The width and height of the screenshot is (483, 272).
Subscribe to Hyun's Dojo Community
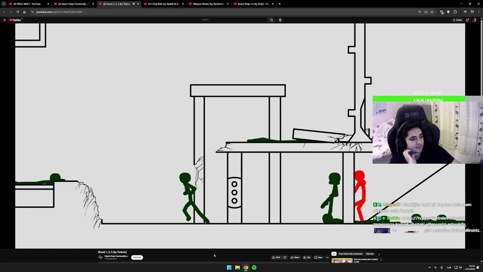tap(137, 257)
